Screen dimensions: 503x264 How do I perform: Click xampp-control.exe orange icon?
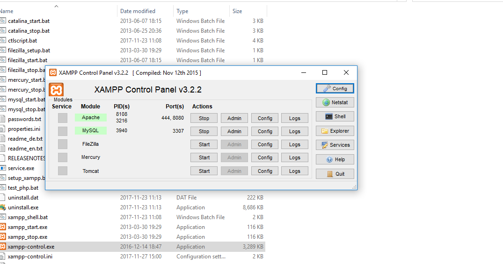tap(3, 247)
